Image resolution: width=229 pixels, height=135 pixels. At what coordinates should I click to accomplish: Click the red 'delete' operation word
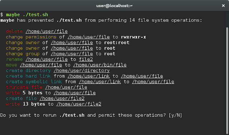14,31
